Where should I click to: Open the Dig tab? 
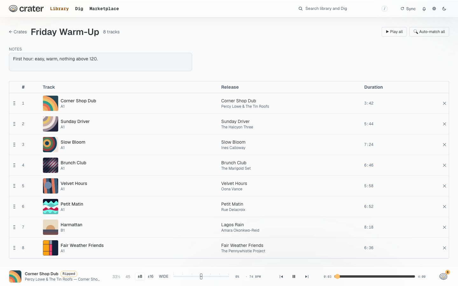[x=79, y=9]
